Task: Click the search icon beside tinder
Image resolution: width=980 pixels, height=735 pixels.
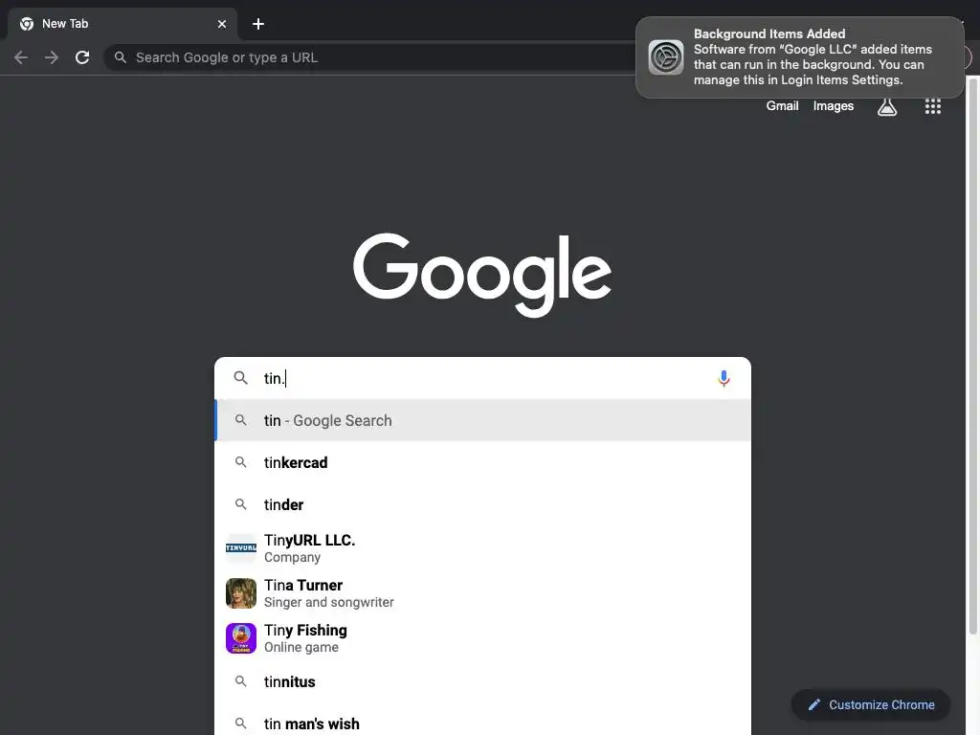Action: [240, 503]
